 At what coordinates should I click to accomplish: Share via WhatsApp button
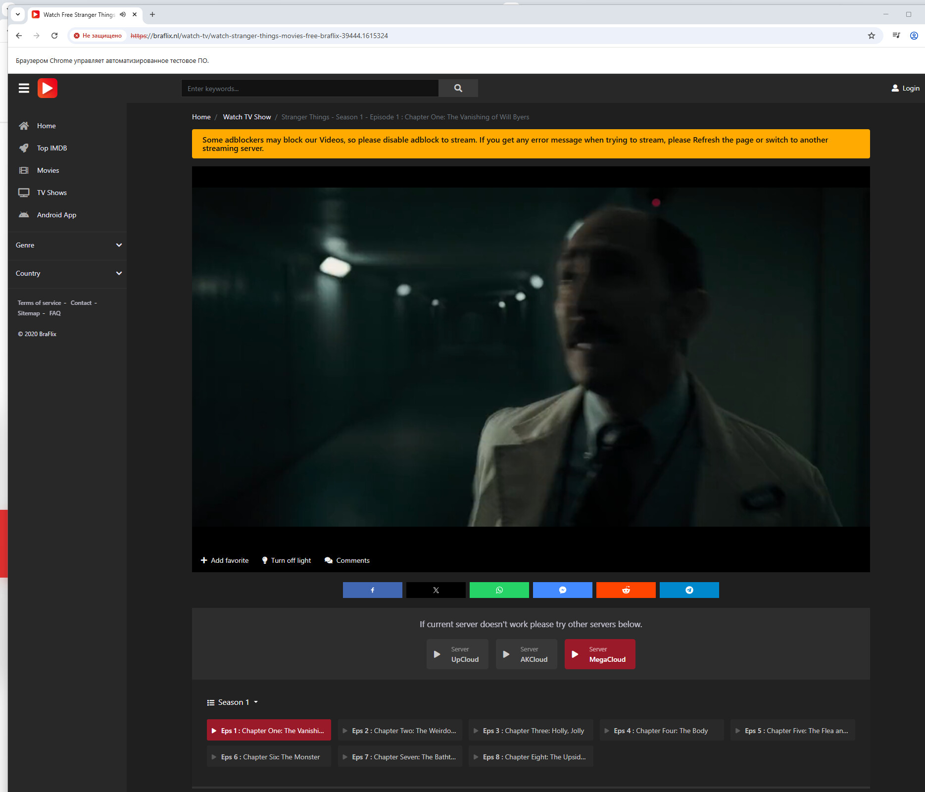pos(499,590)
